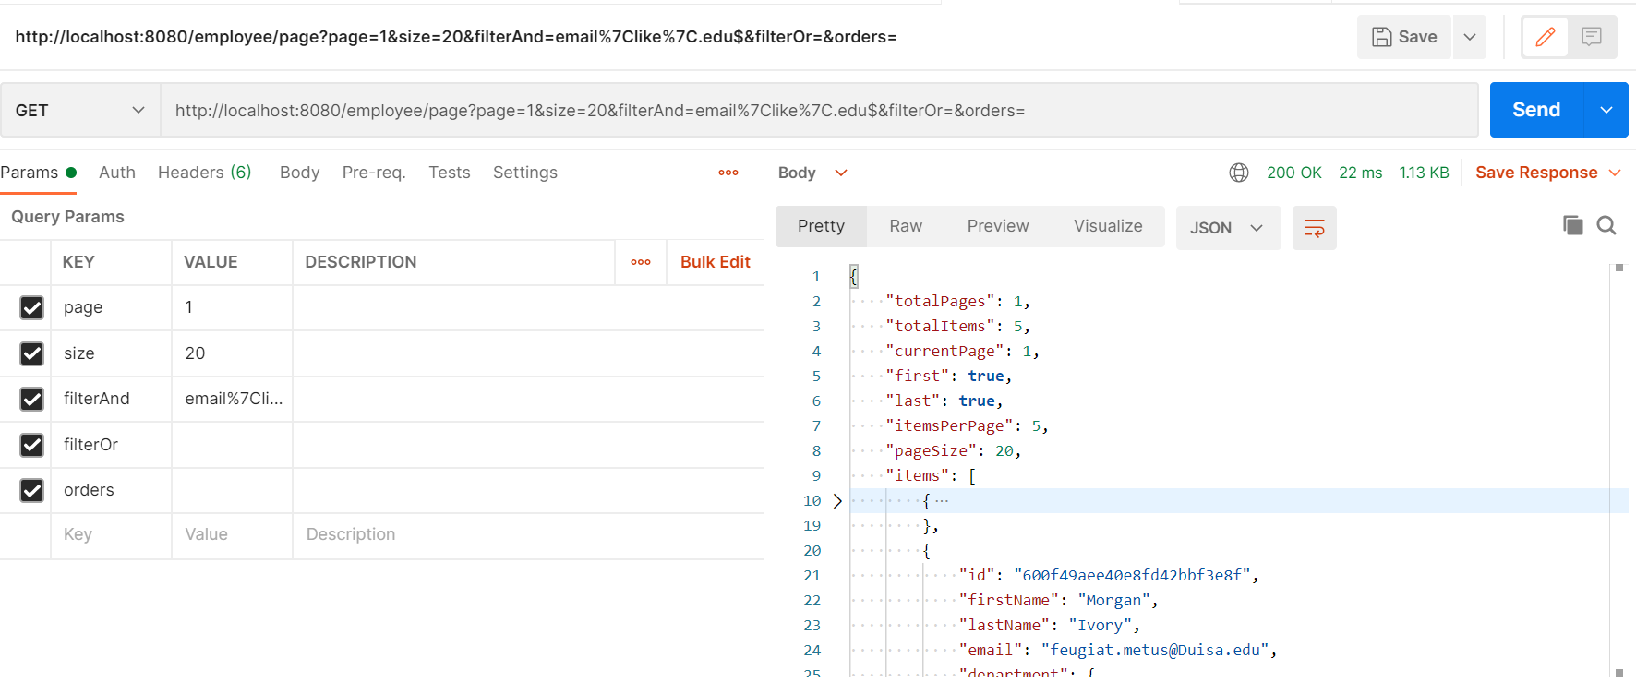Expand collapsed JSON object on line 10
The width and height of the screenshot is (1636, 694).
coord(837,501)
